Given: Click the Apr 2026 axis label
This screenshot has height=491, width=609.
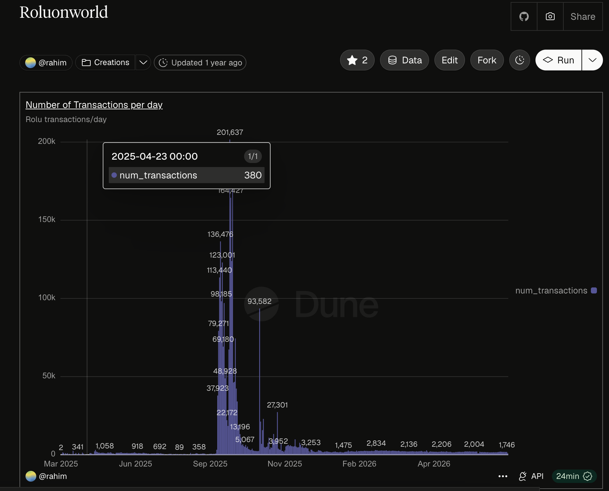Looking at the screenshot, I should 434,463.
